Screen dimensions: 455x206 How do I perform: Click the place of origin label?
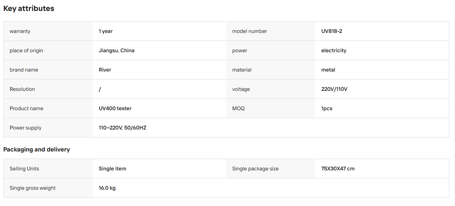click(26, 50)
